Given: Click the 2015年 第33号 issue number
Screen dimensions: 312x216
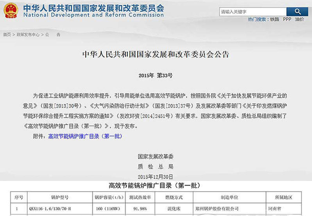Looking at the screenshot, I should 156,75.
